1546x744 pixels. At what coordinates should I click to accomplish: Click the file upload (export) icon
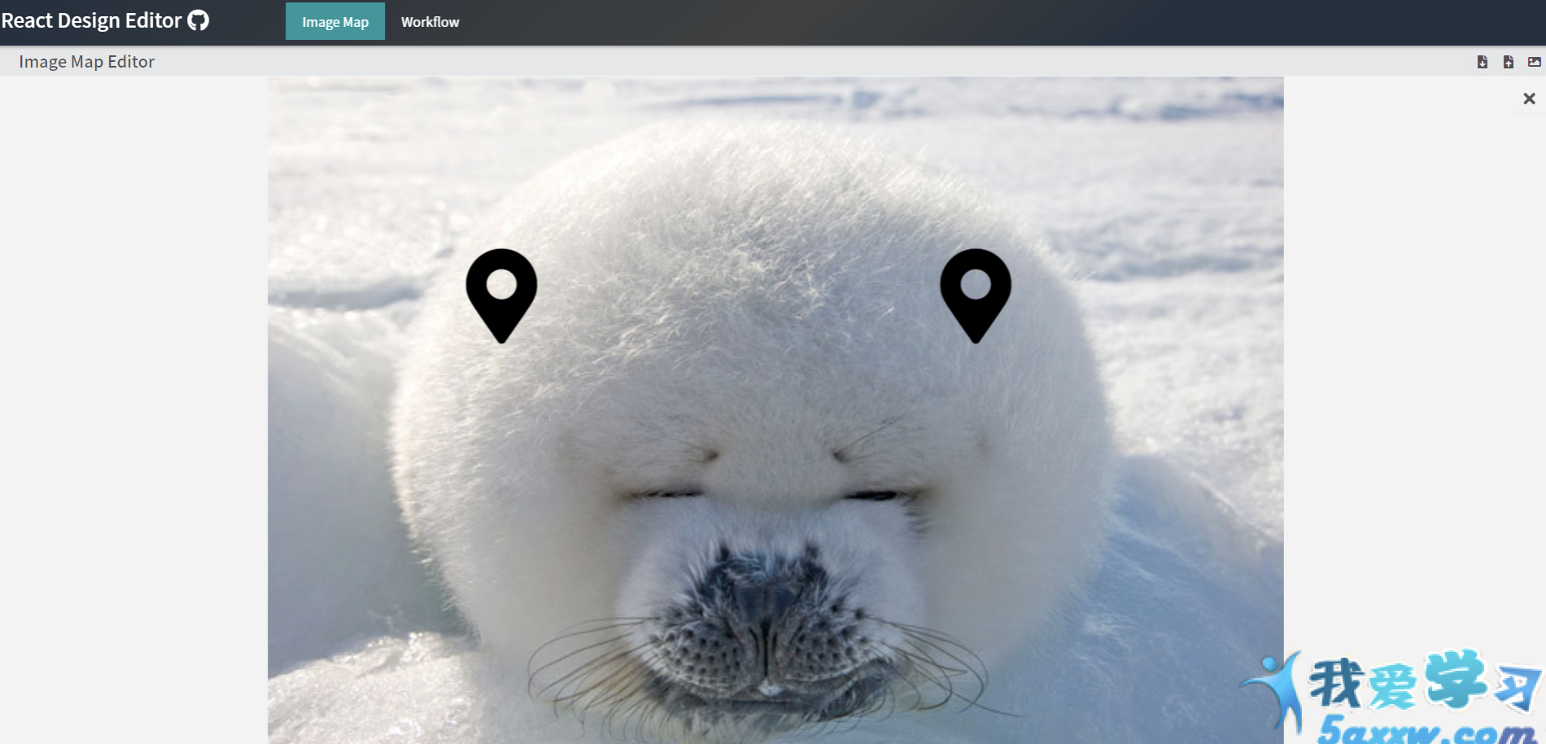pos(1509,62)
